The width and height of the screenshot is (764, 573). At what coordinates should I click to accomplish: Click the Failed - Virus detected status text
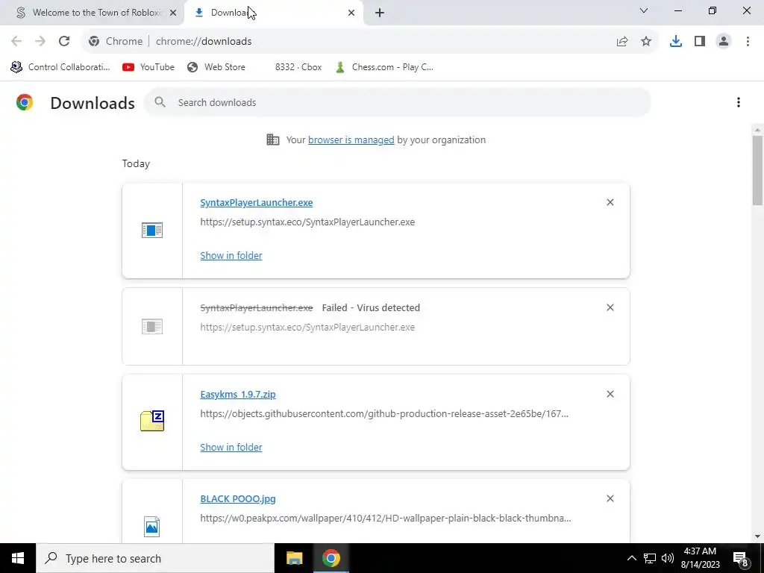click(x=371, y=307)
